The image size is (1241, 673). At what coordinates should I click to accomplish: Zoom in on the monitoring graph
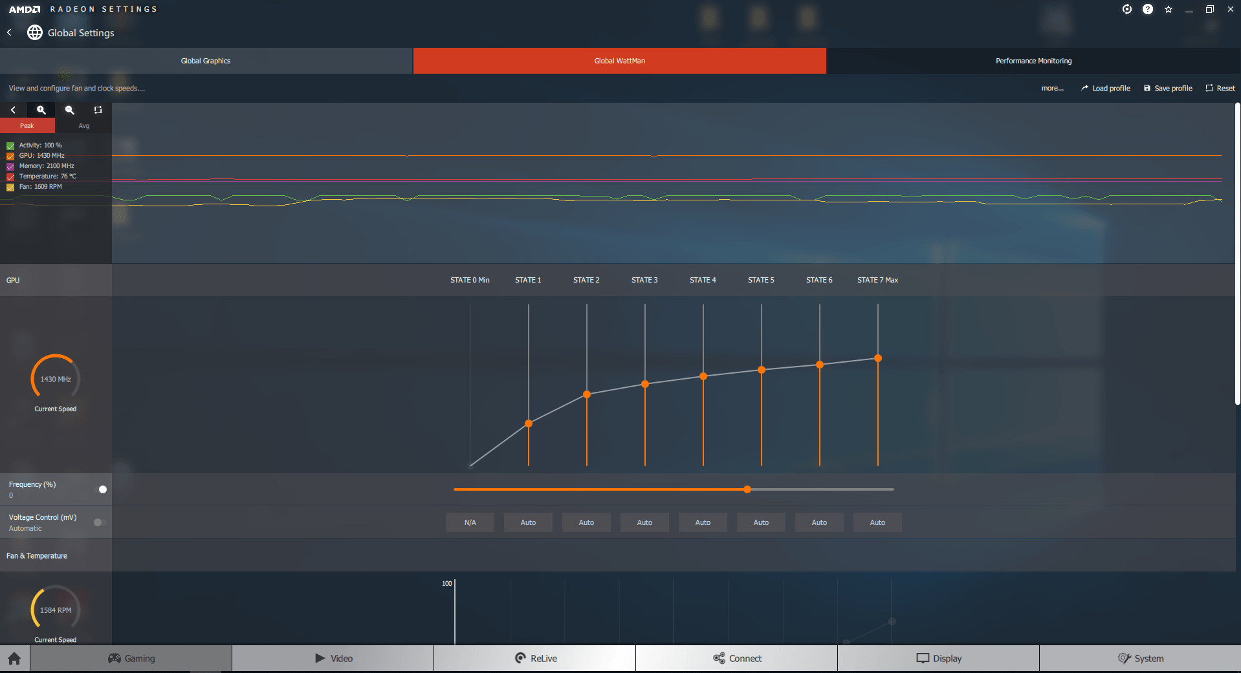click(x=41, y=110)
